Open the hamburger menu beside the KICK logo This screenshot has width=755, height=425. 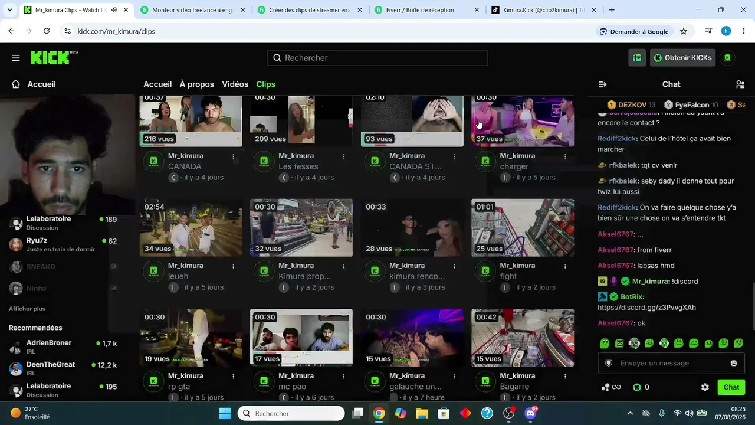tap(16, 58)
